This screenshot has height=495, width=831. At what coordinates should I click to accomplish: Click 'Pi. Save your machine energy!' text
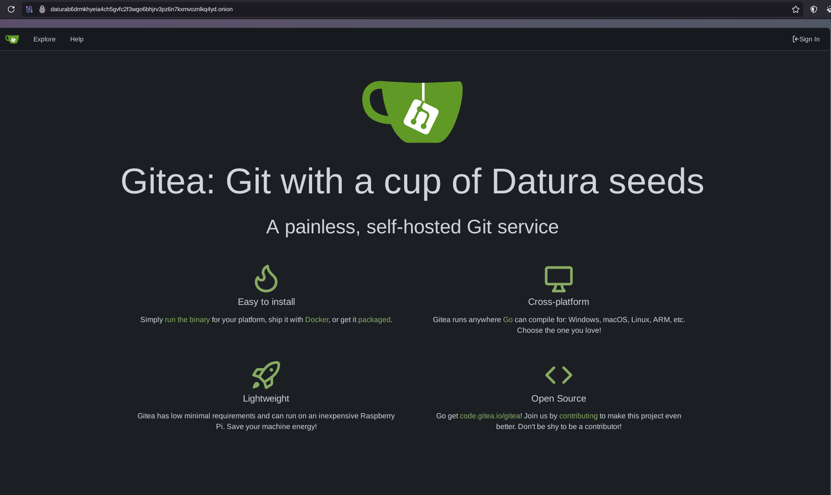click(266, 427)
